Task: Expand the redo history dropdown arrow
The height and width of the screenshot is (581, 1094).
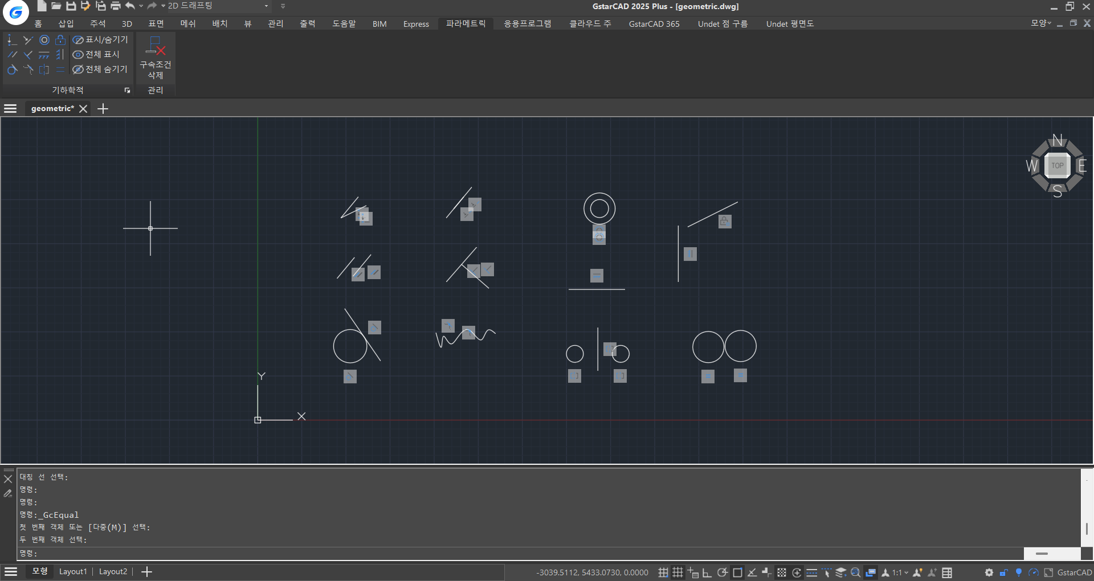Action: pyautogui.click(x=163, y=6)
